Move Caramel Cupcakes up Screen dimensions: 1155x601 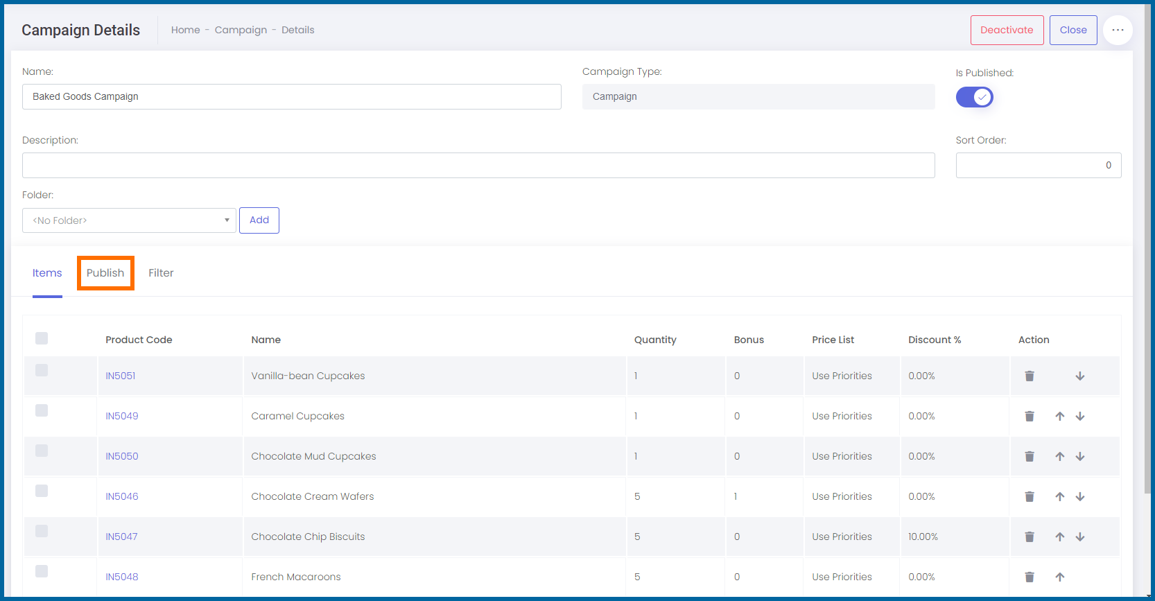pos(1060,416)
